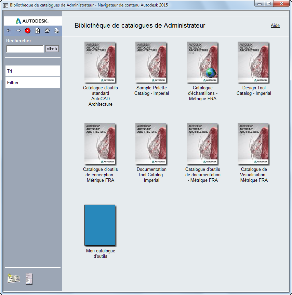
Task: Open the Catalogue d'outils de documentation cover
Action: coord(202,144)
